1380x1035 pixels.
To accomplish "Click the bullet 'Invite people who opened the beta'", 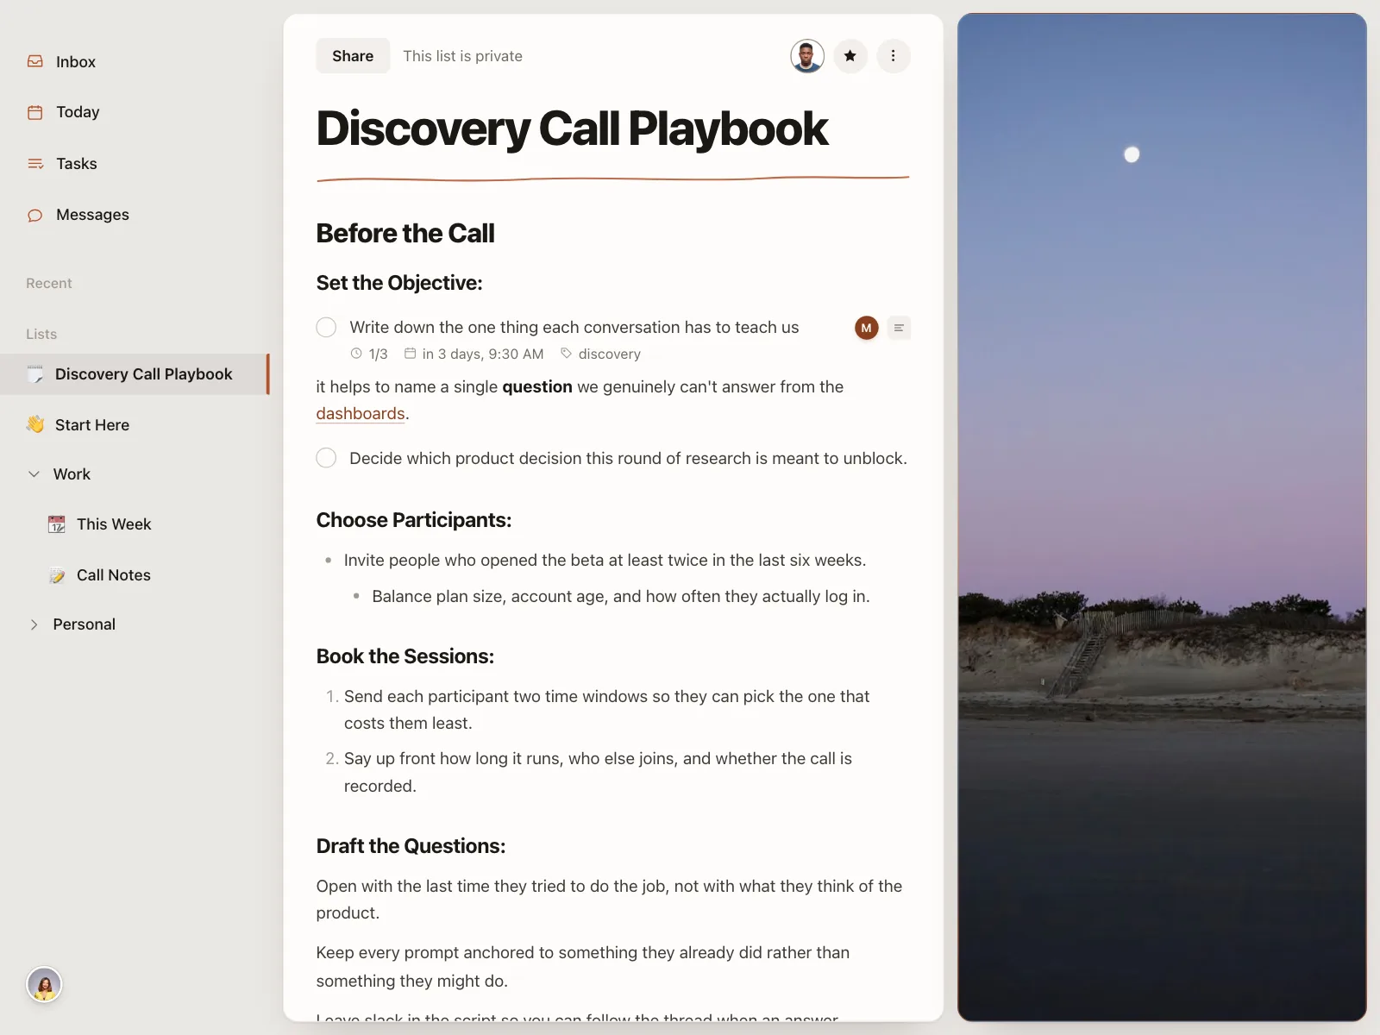I will [605, 561].
